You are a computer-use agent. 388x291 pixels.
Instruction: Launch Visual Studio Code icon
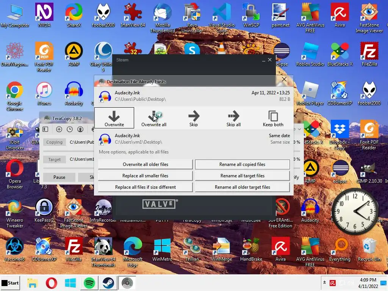[x=221, y=18]
